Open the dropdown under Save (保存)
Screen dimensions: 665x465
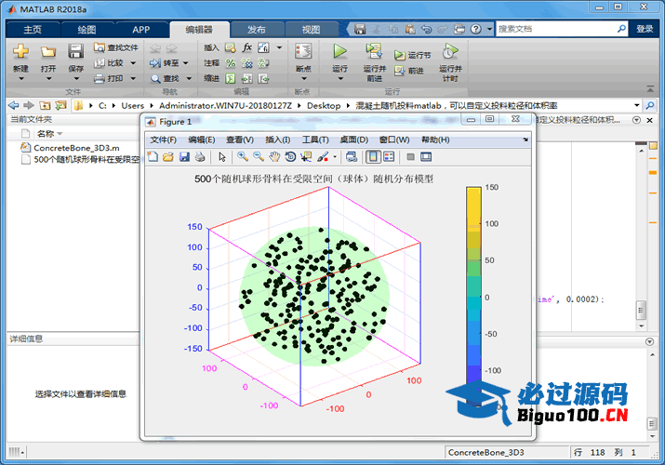coord(76,79)
